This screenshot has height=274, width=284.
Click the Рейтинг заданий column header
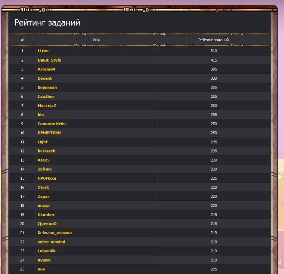[x=213, y=40]
